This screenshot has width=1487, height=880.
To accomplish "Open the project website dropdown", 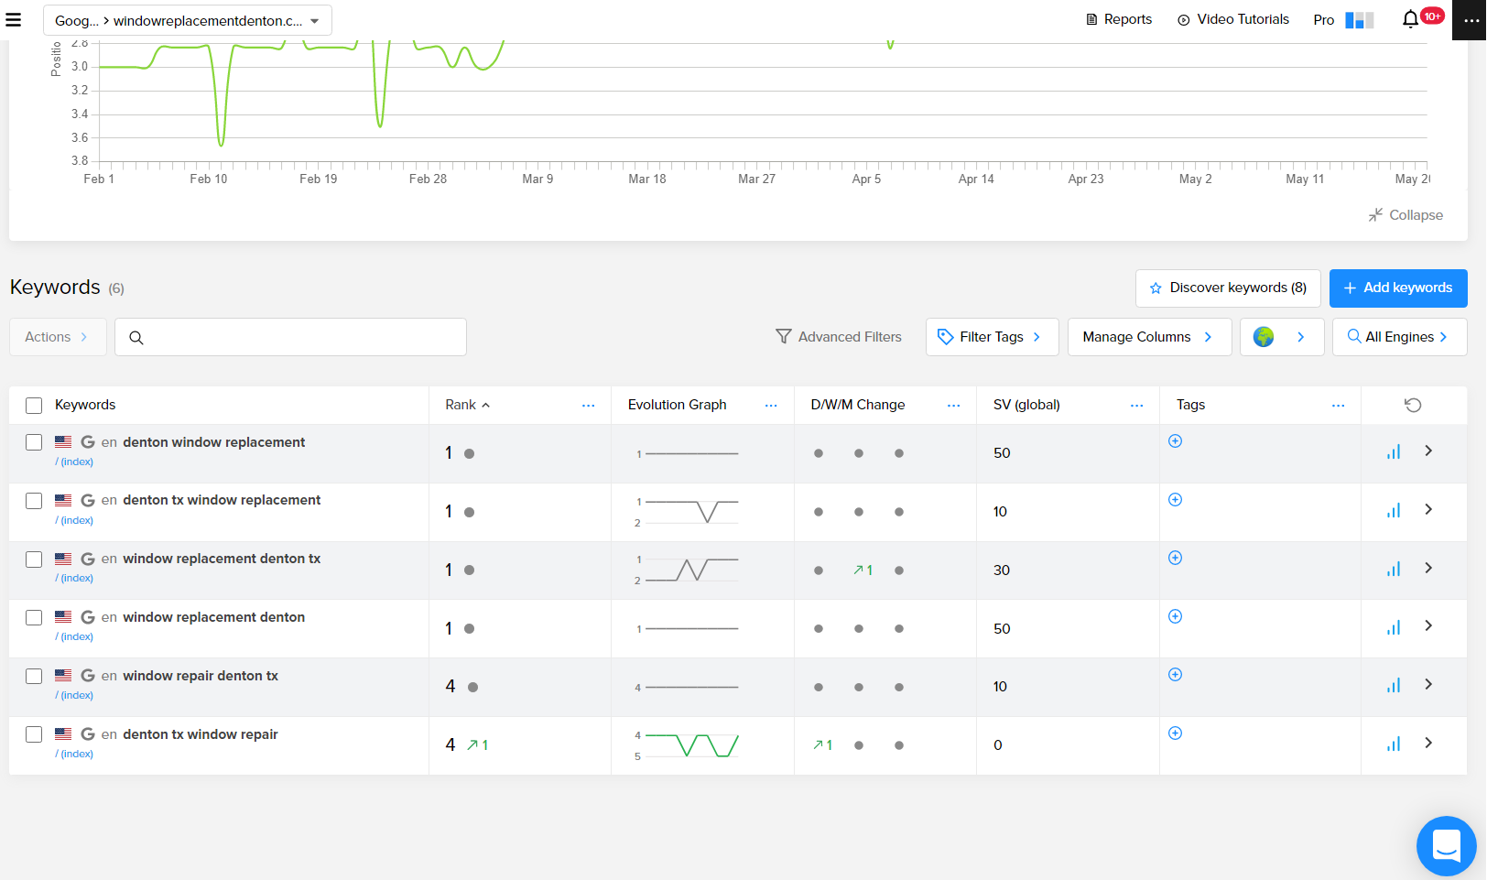I will pos(188,20).
